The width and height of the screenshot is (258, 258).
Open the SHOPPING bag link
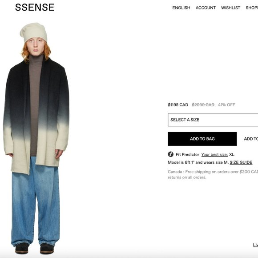[252, 8]
